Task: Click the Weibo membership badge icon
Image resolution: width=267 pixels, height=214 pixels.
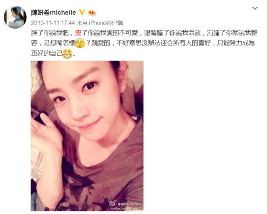Action: click(x=92, y=13)
